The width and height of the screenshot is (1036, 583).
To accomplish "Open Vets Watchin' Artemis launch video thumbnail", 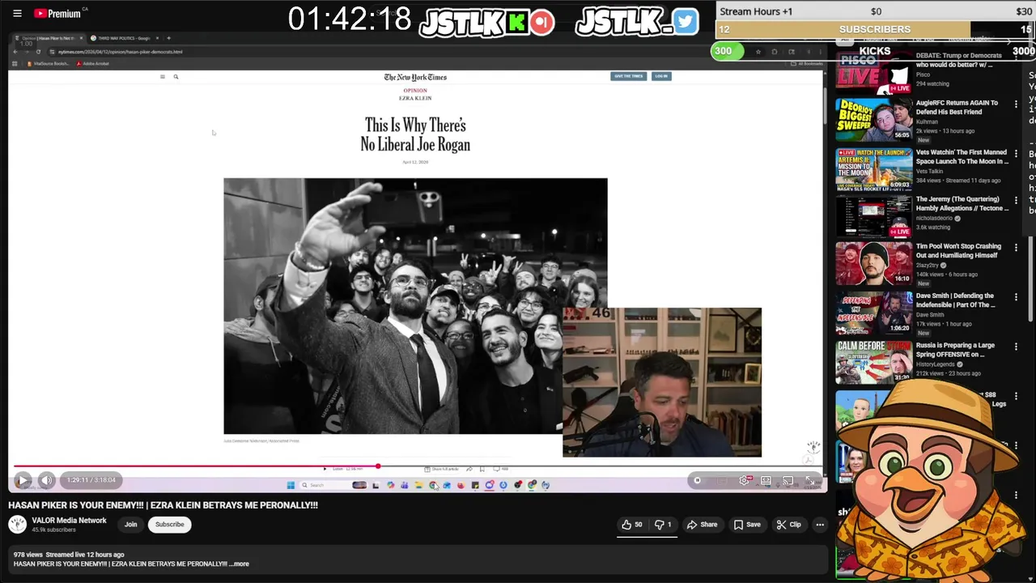I will pos(873,168).
